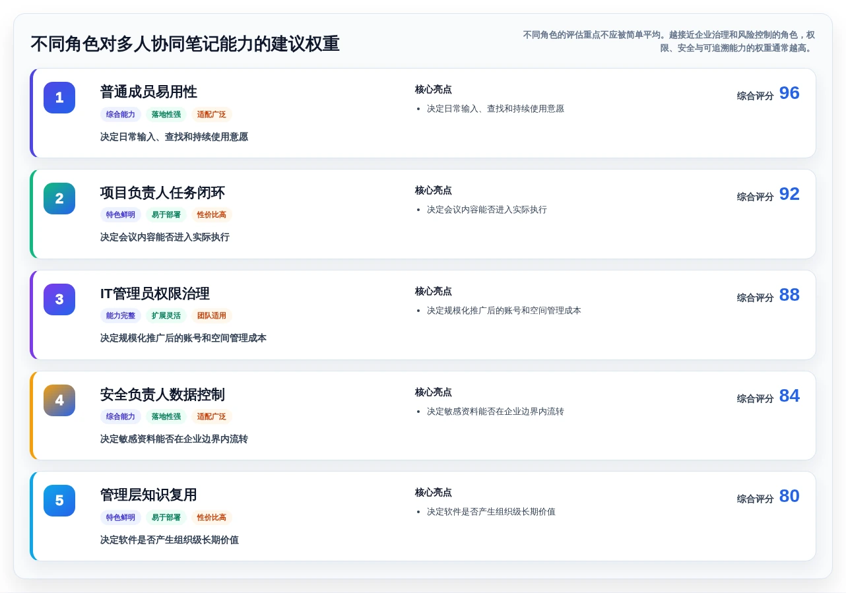Image resolution: width=846 pixels, height=593 pixels.
Task: Click bold description below tags in IT管理员权限治理 card
Action: (x=183, y=338)
